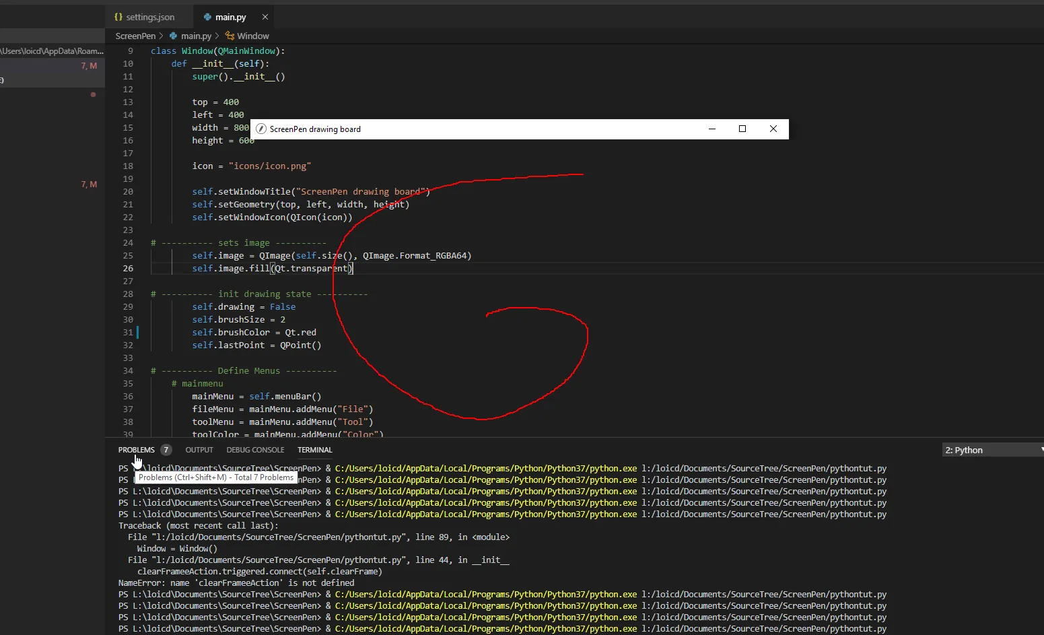
Task: Click the Python icon in the main.py breadcrumb
Action: tap(174, 36)
